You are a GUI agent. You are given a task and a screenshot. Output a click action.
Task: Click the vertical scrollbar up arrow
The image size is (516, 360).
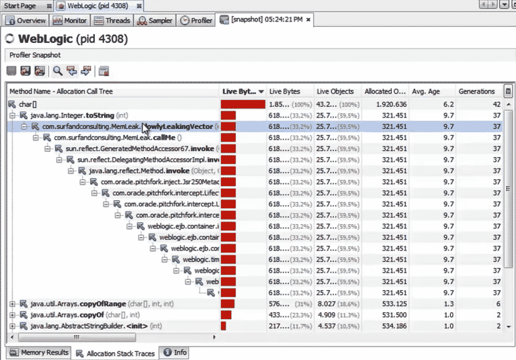509,104
